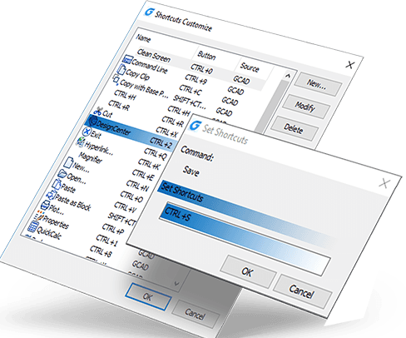Select the Copy Clip icon
The image size is (406, 338).
point(121,69)
